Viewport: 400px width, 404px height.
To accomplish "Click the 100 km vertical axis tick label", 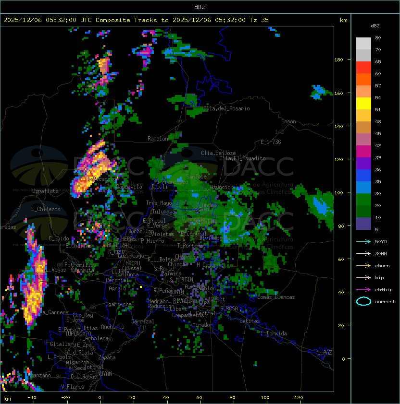I will [338, 193].
